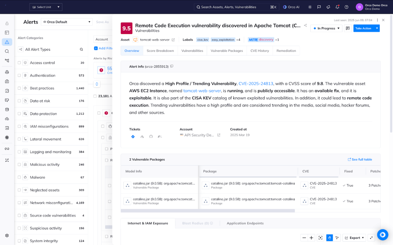Open the chat support bubble
393x245 pixels.
pyautogui.click(x=382, y=235)
